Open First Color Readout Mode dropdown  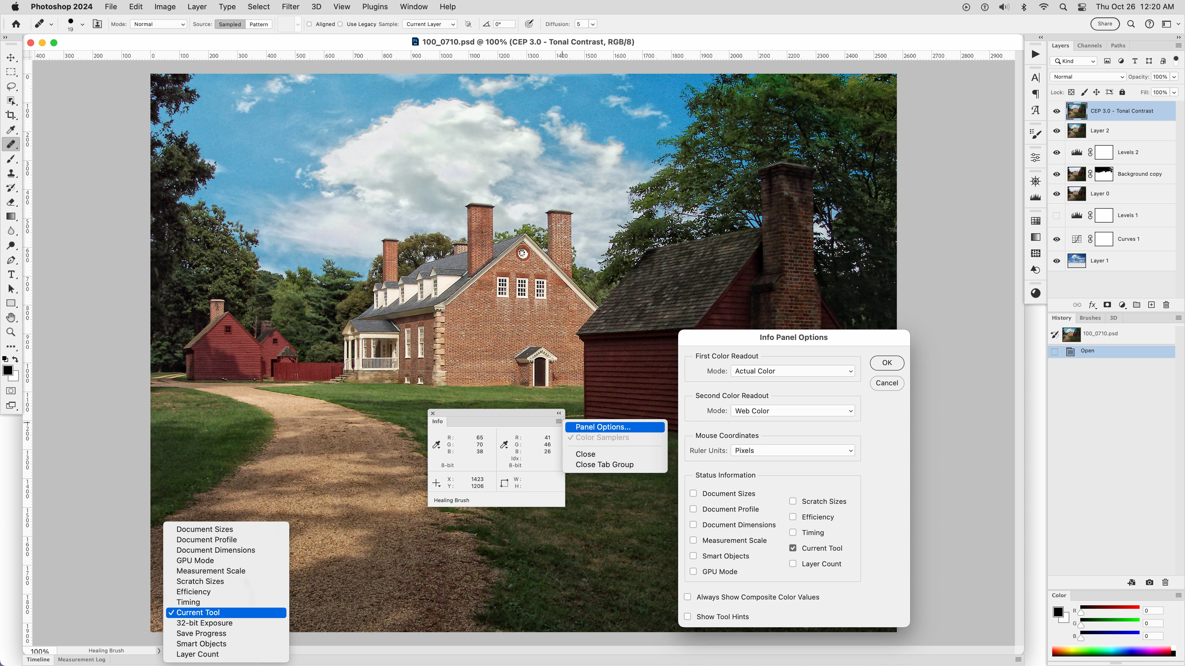click(793, 371)
